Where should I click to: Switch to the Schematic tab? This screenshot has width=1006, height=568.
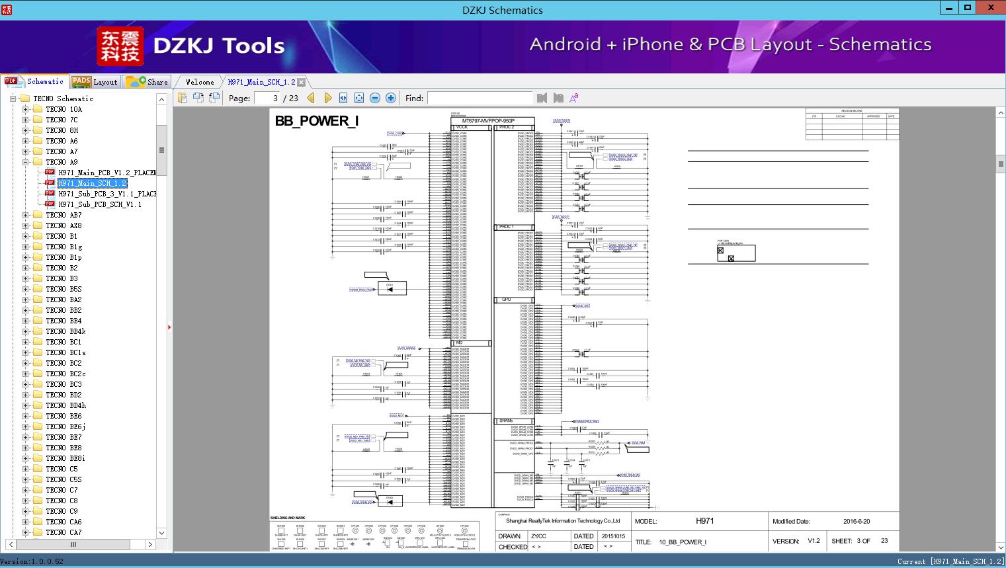click(x=34, y=81)
